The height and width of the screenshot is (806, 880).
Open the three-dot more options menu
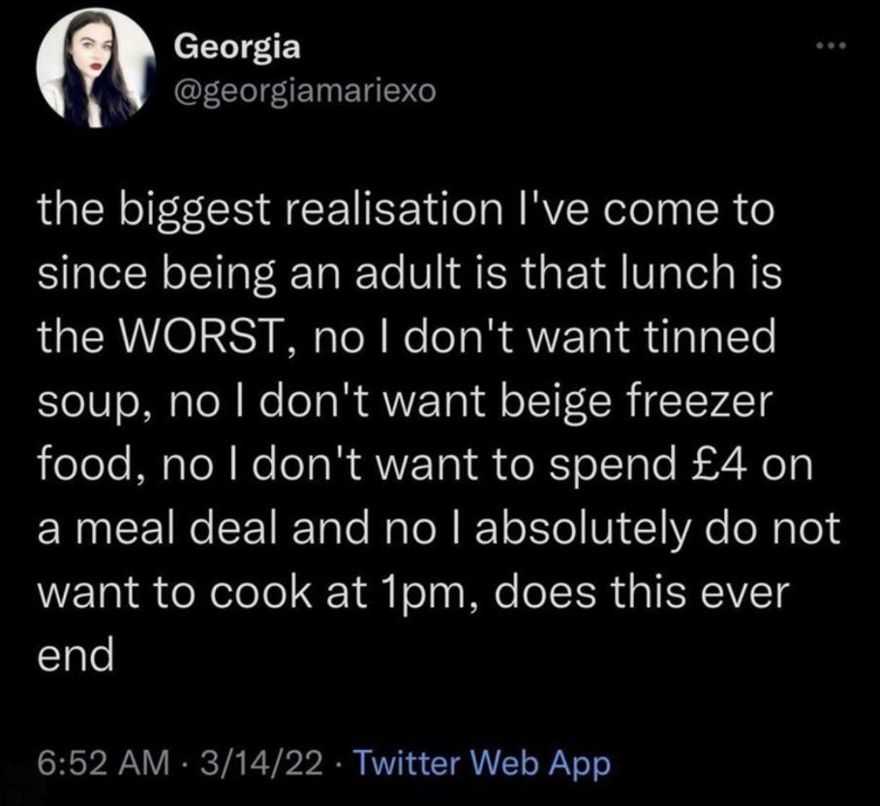tap(830, 49)
